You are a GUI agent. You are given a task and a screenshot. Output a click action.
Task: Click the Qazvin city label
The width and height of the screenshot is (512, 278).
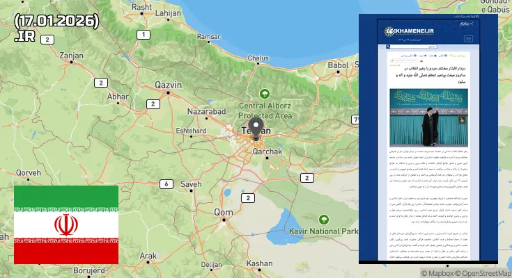pos(168,85)
